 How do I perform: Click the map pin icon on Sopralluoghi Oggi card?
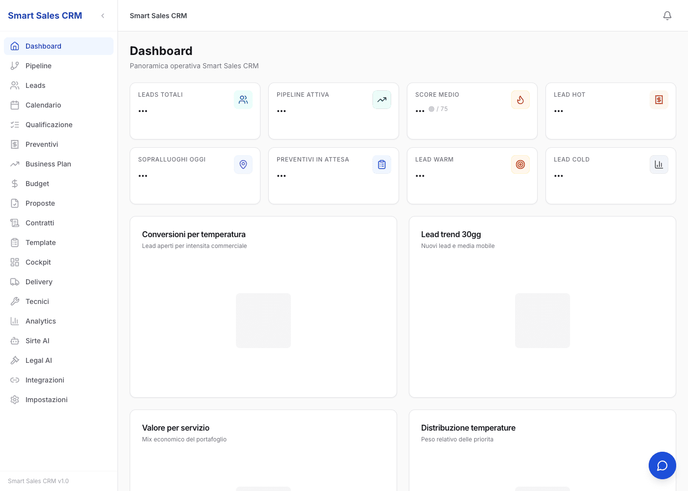[x=243, y=164]
